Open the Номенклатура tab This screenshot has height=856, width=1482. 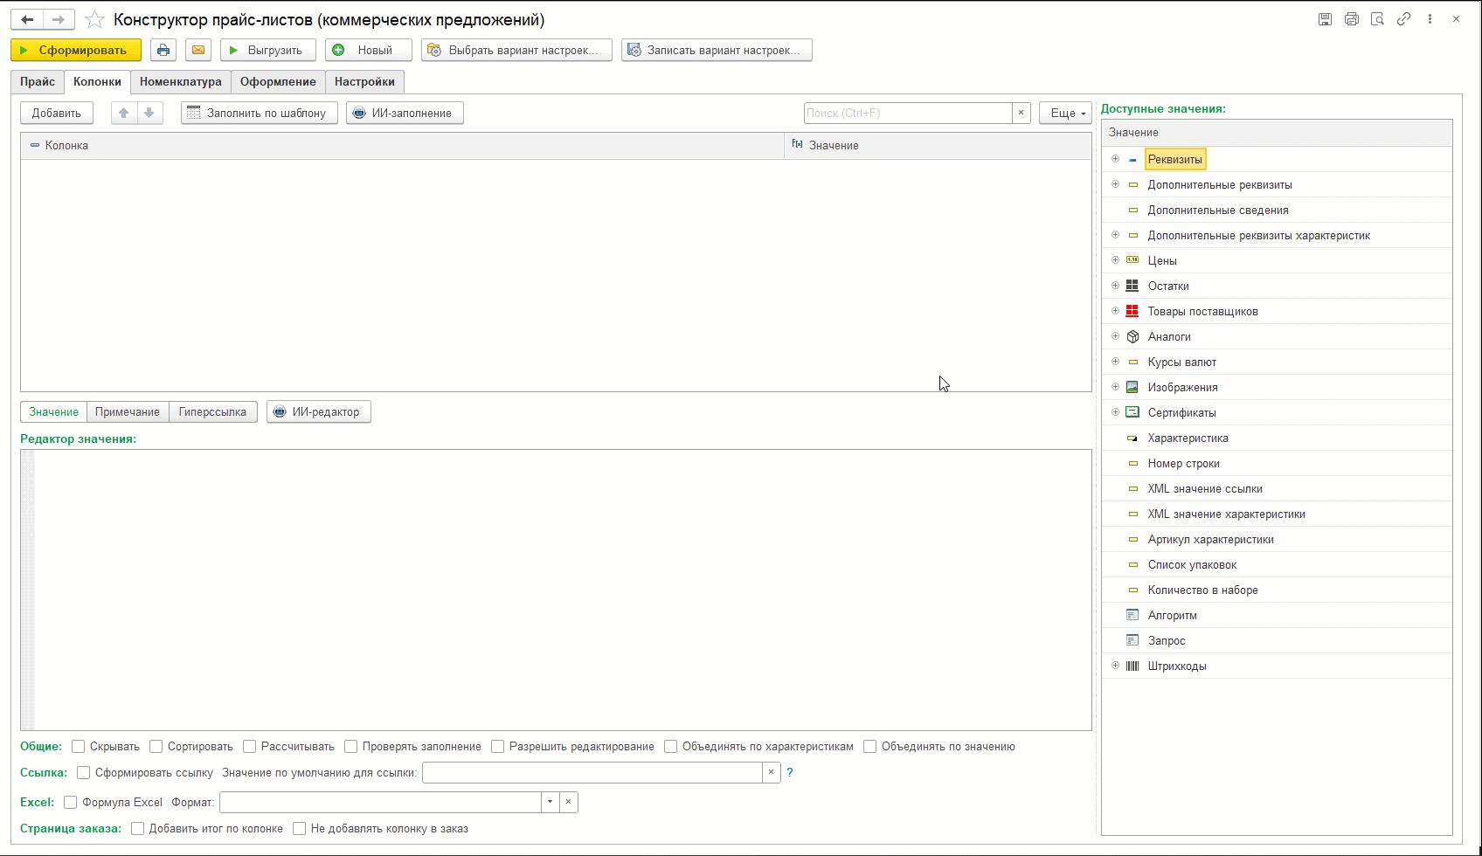[x=181, y=82]
